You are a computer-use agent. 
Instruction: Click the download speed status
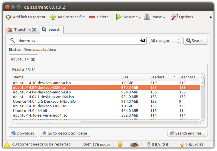(158, 144)
